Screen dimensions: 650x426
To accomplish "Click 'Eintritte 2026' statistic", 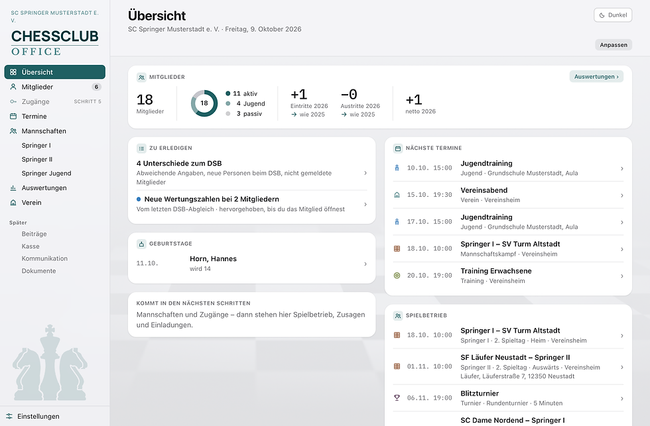I will (x=309, y=103).
